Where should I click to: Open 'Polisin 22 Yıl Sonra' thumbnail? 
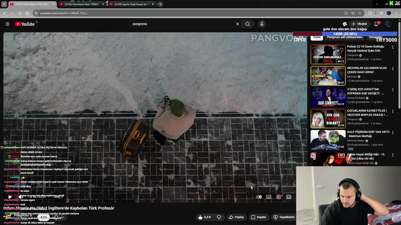point(328,54)
